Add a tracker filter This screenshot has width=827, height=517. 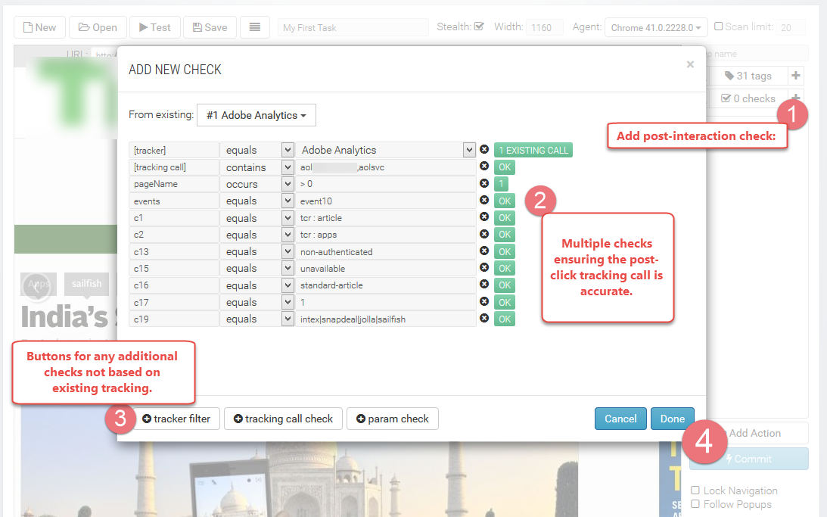(x=176, y=419)
